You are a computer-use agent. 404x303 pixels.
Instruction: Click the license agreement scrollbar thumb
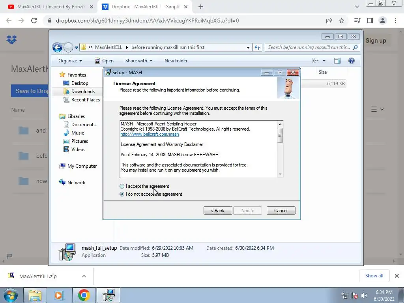(280, 135)
